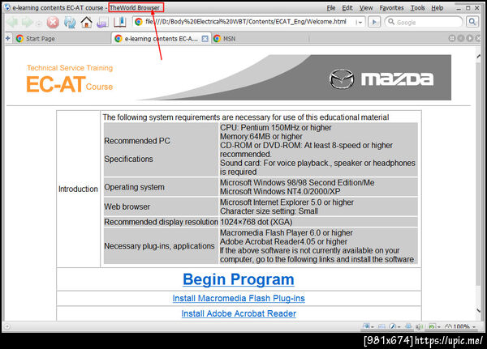Click the purple undo-closed-tab toolbar icon
The image size is (487, 349).
click(102, 22)
